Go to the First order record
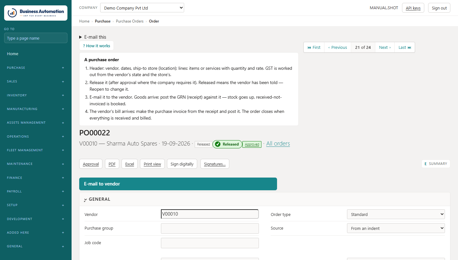This screenshot has width=458, height=260. pos(314,47)
